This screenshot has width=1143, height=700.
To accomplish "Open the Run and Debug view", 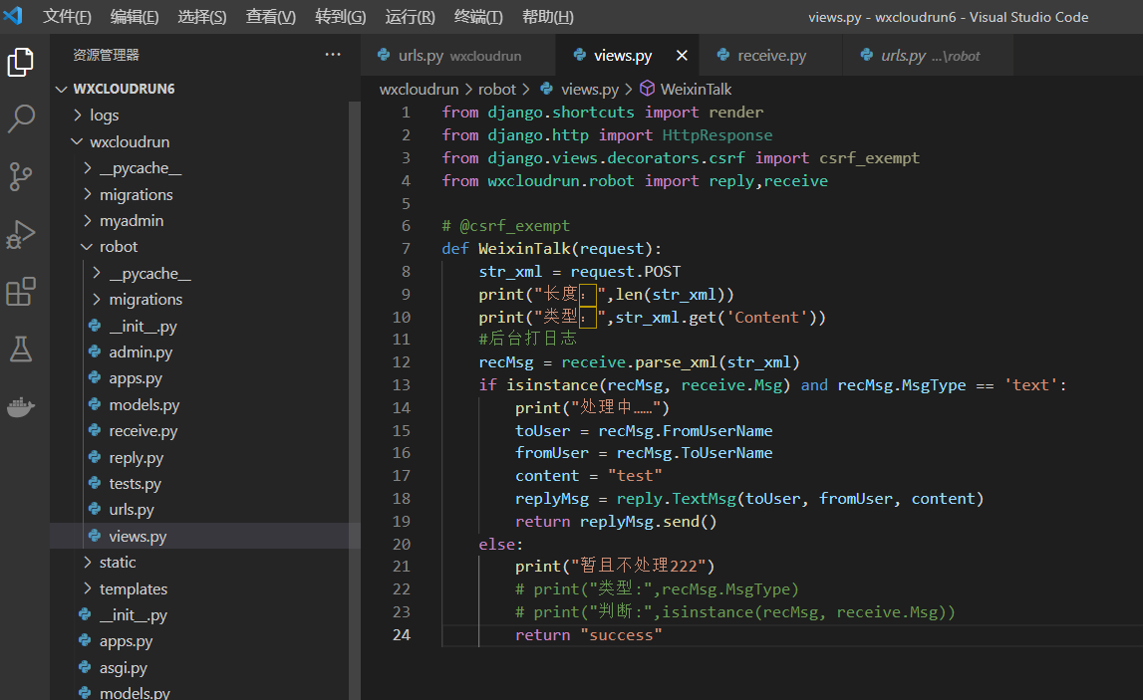I will [x=20, y=235].
